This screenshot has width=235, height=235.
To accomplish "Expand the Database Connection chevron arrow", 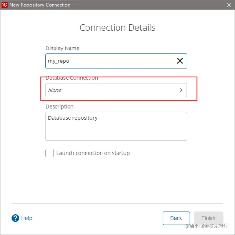I will (181, 90).
